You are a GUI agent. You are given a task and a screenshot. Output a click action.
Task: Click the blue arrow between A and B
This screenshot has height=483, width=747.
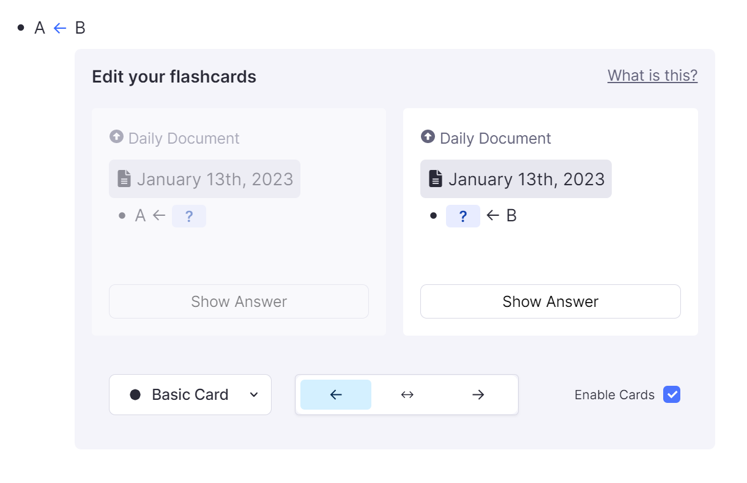[59, 28]
